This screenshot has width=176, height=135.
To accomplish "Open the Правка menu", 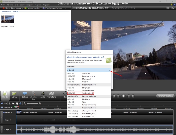I will [10, 5].
